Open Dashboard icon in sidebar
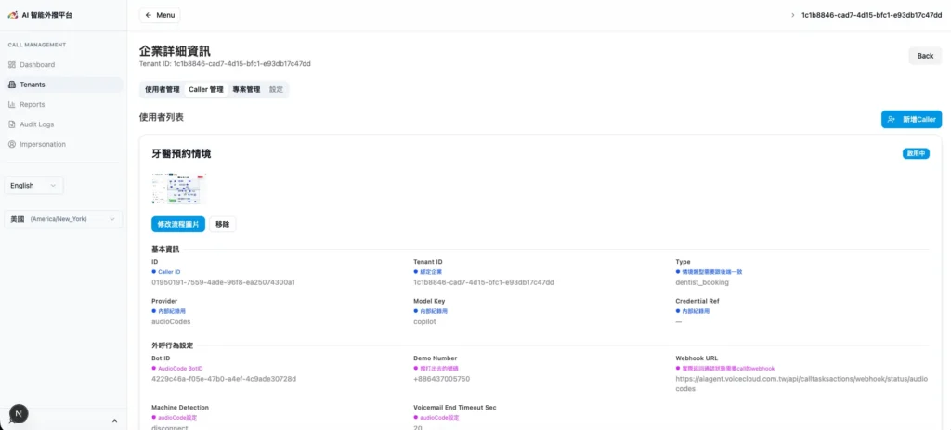The width and height of the screenshot is (951, 430). pyautogui.click(x=12, y=65)
